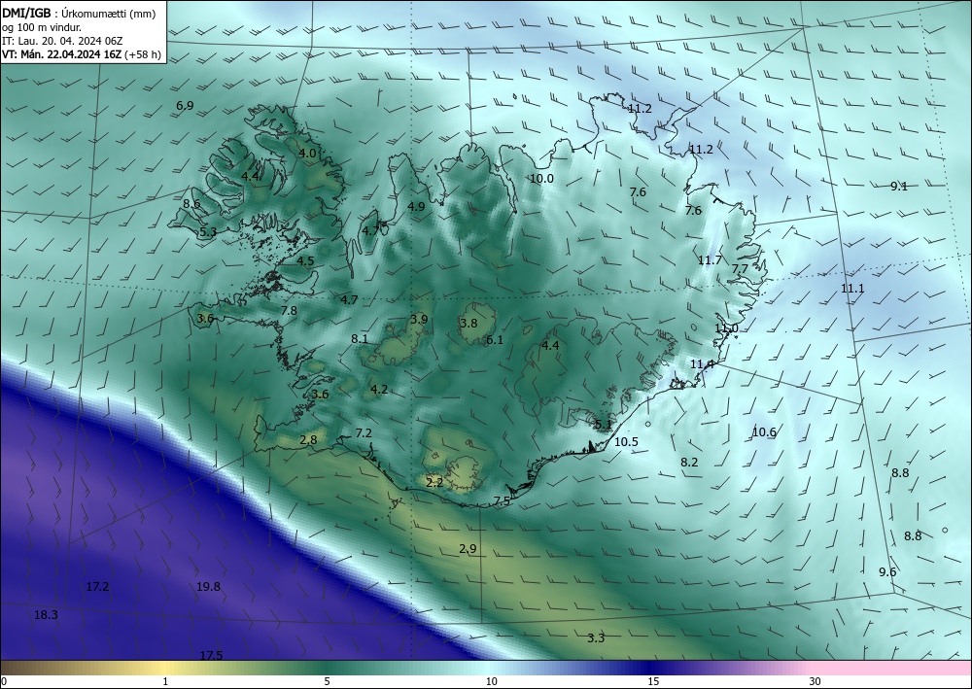Screen dimensions: 972x689
Task: Click the map value "4.9"
Action: click(x=417, y=206)
